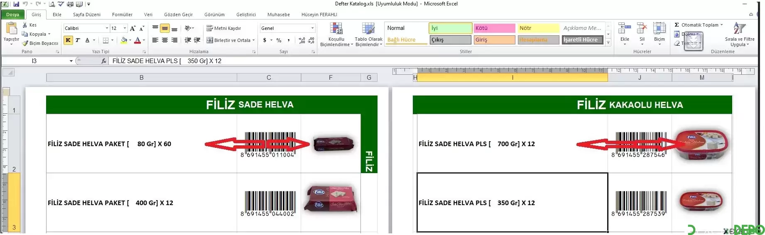Expand the Name Box dropdown arrow
Screen dimensions: 765x235
[x=71, y=61]
